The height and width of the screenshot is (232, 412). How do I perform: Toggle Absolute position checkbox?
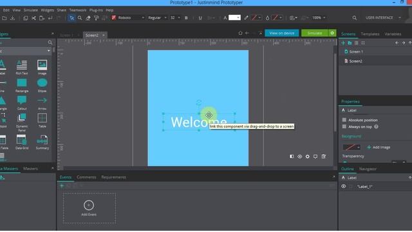tap(344, 120)
